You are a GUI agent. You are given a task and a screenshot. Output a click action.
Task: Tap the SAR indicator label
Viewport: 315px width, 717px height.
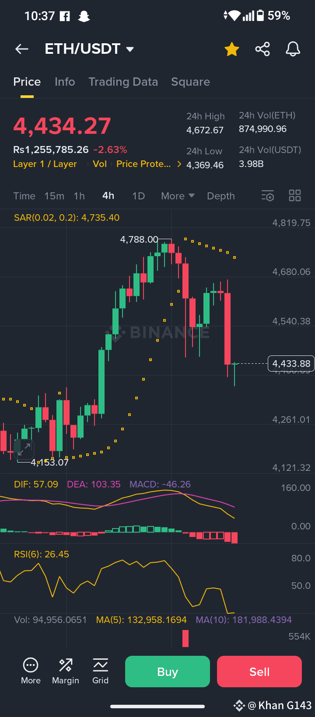click(66, 218)
